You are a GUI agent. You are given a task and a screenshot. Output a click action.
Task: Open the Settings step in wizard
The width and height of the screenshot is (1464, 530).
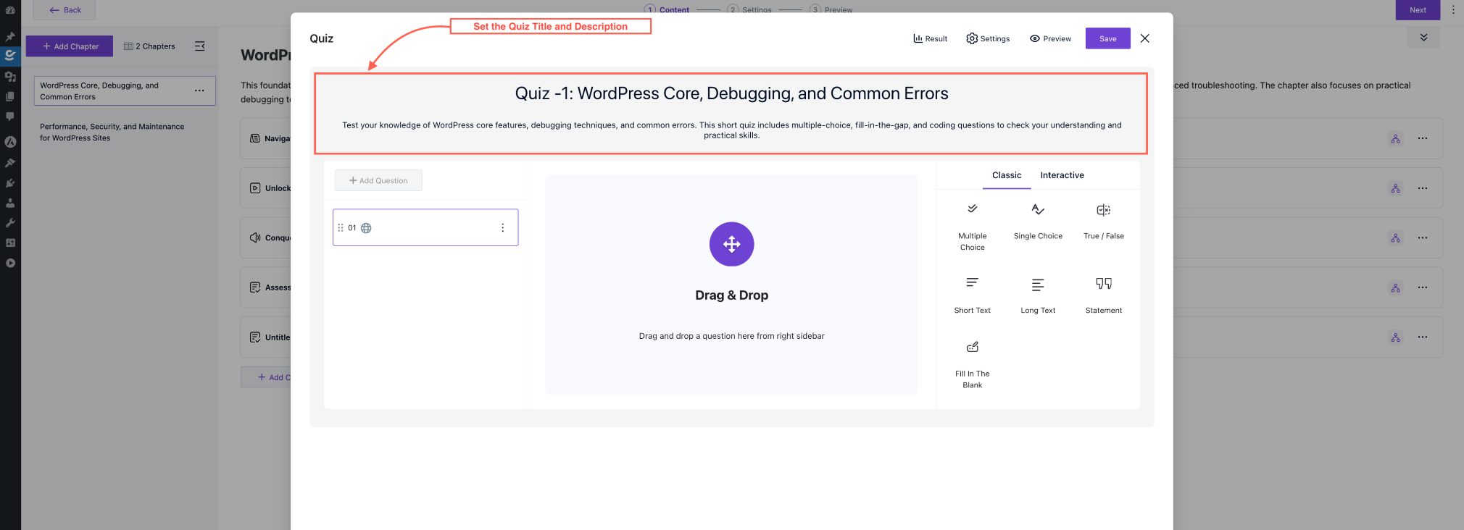point(749,9)
